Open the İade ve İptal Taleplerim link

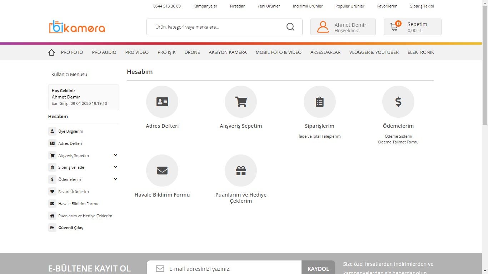pos(319,136)
